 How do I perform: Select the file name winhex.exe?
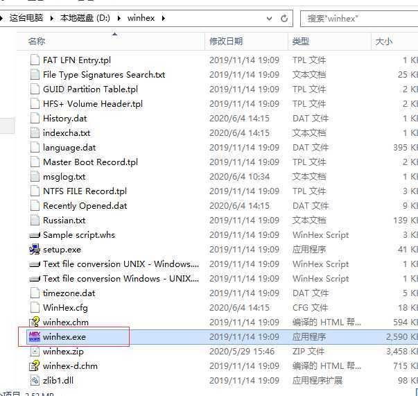coord(64,337)
